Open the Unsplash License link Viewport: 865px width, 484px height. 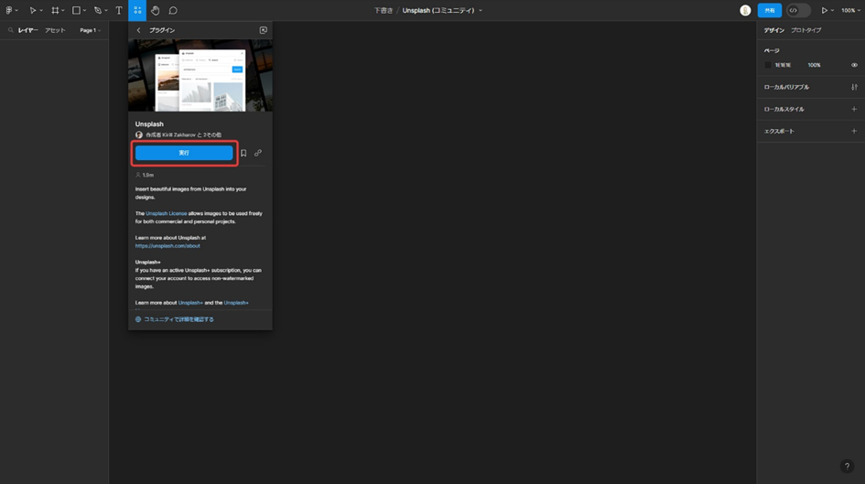tap(166, 213)
